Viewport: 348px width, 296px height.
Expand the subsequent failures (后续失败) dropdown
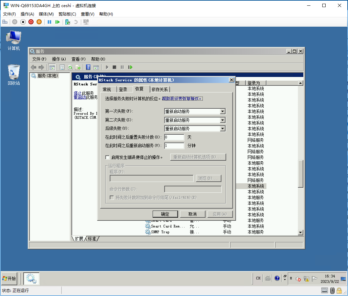coord(222,129)
